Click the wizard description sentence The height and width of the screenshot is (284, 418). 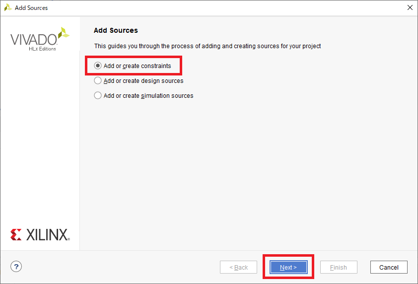[208, 46]
